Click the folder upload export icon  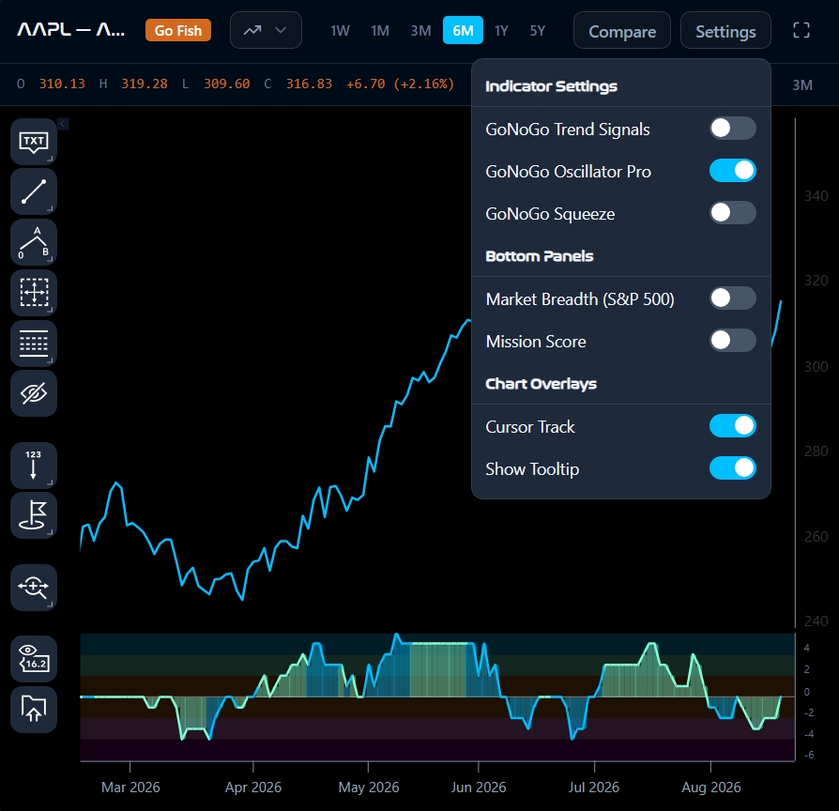click(34, 710)
